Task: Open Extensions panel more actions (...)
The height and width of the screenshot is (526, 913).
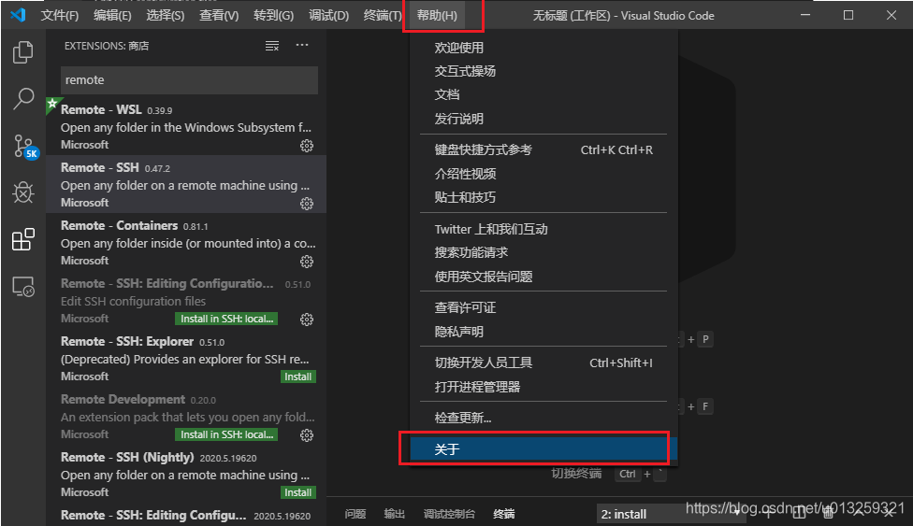Action: click(x=301, y=46)
